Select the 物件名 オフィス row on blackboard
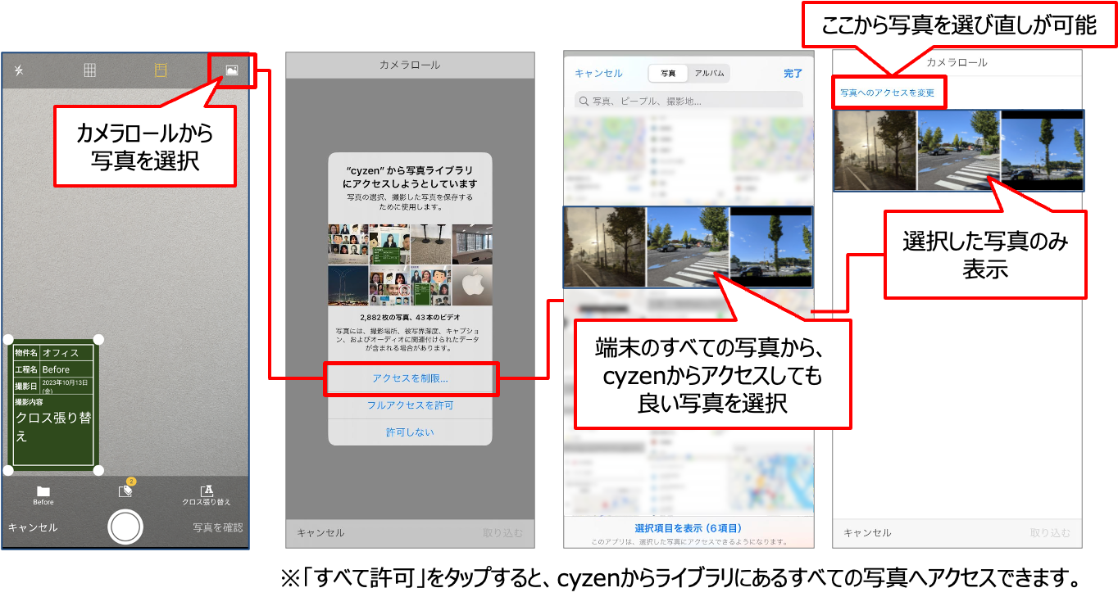This screenshot has height=606, width=1118. pos(54,352)
